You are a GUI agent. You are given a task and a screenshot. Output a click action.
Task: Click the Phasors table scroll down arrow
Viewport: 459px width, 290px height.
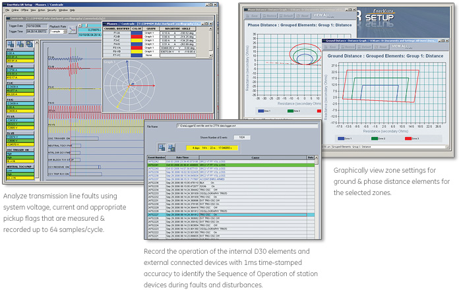click(x=210, y=55)
